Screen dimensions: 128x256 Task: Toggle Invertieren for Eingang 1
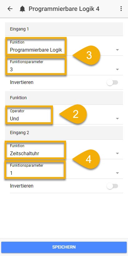[x=112, y=82]
